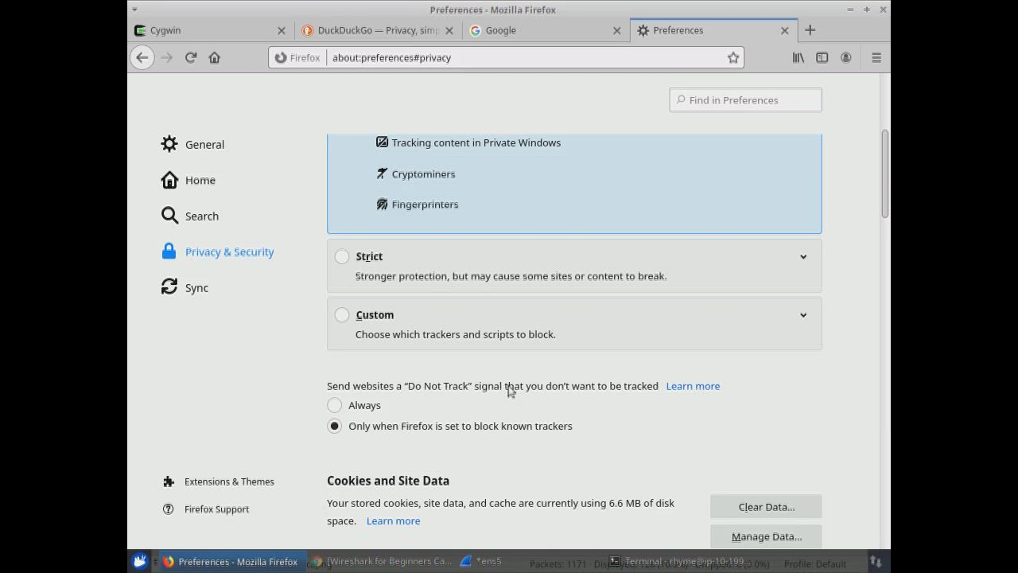Bookmark this page with the star icon
This screenshot has width=1018, height=573.
click(733, 57)
